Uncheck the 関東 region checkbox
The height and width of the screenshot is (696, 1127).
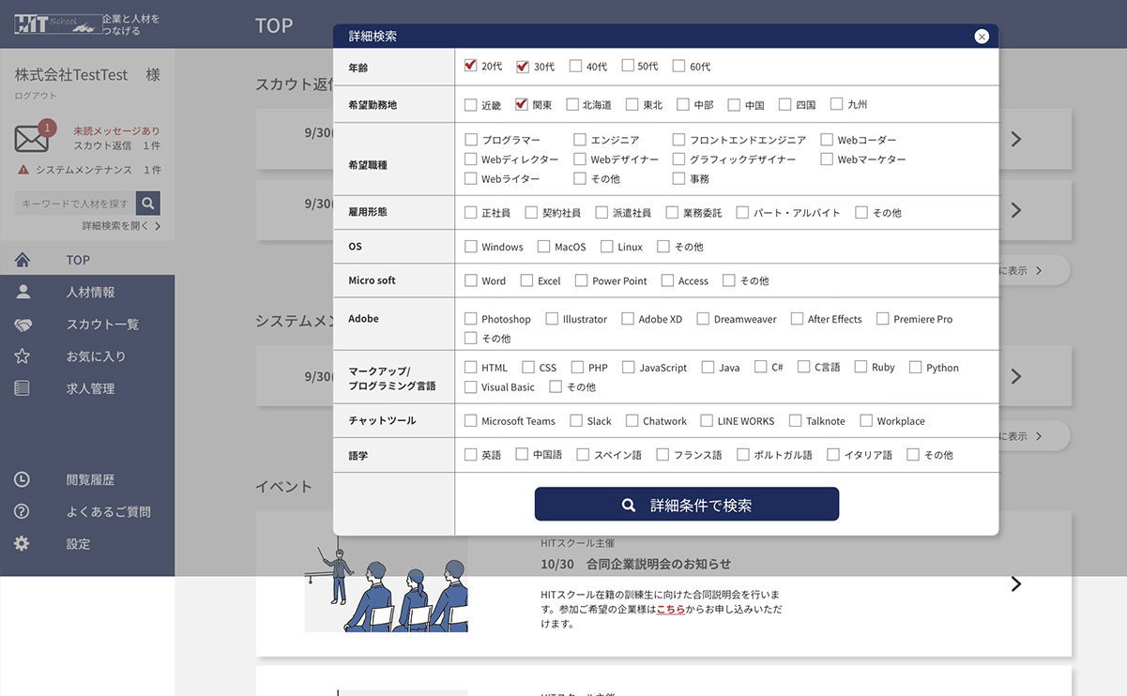click(522, 105)
